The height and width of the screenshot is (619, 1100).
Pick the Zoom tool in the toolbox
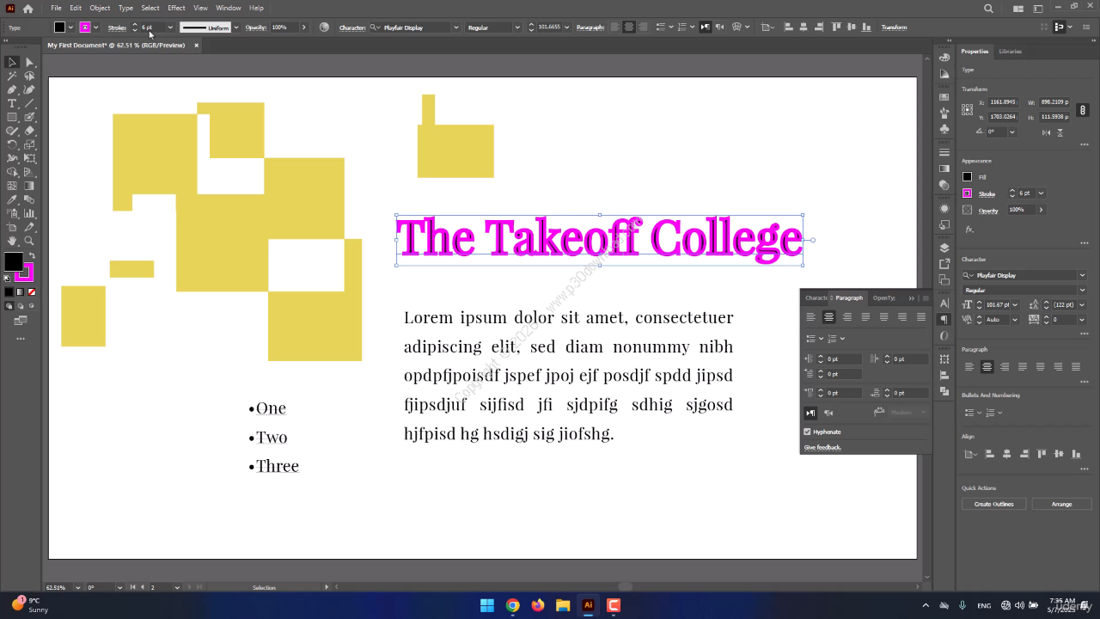pyautogui.click(x=29, y=241)
